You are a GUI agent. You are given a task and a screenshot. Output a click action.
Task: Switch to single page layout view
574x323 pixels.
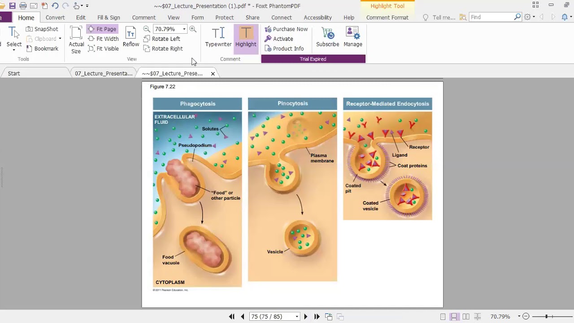(443, 317)
